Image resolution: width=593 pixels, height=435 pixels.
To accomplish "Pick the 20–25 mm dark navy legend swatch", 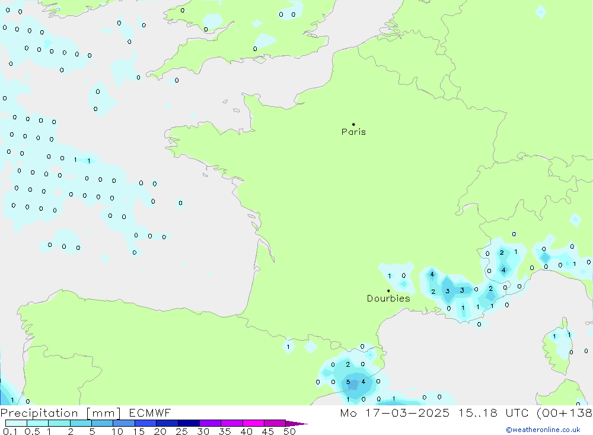I will coord(167,423).
